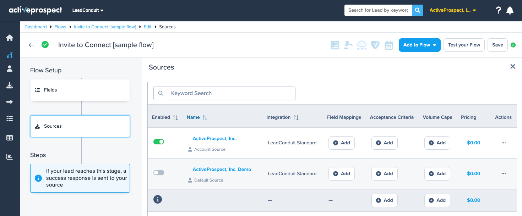The width and height of the screenshot is (522, 216).
Task: Sort sources by Enabled column
Action: coord(175,117)
